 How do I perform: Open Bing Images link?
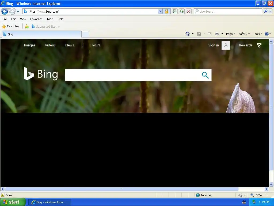pos(29,45)
